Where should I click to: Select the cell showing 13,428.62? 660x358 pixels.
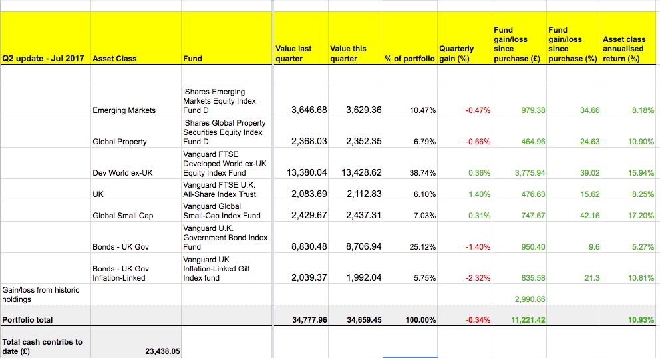355,172
